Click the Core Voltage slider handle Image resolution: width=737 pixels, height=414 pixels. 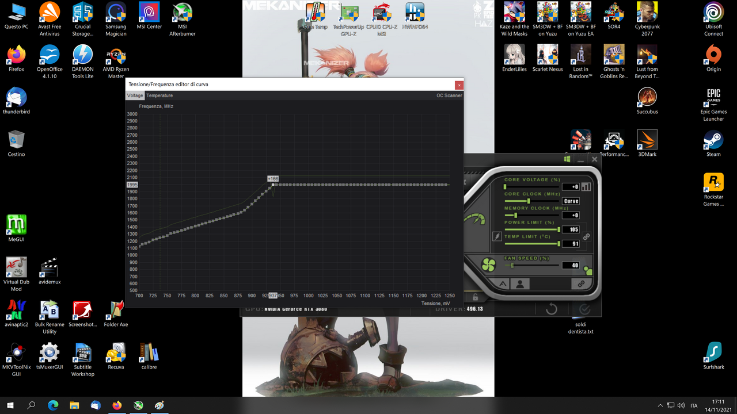click(505, 186)
